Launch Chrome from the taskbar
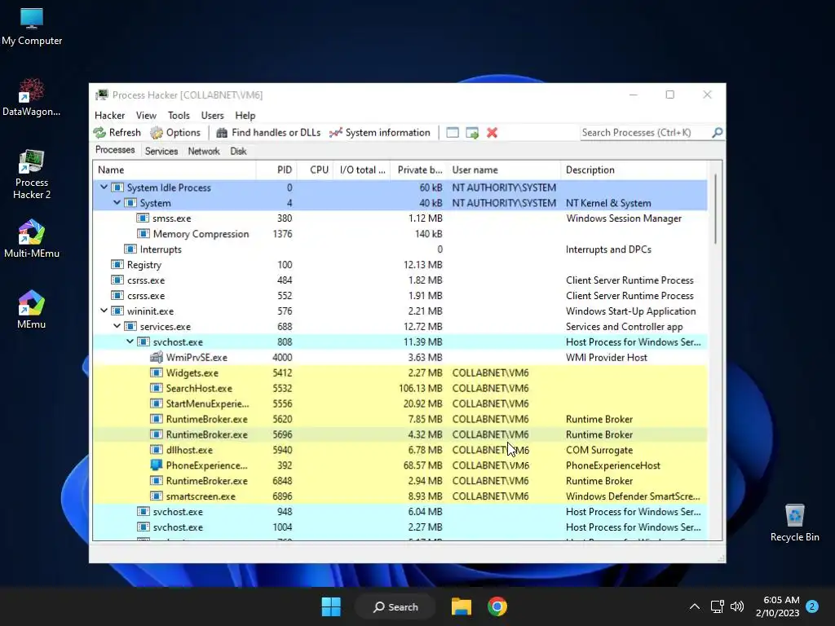Viewport: 835px width, 626px height. (497, 606)
